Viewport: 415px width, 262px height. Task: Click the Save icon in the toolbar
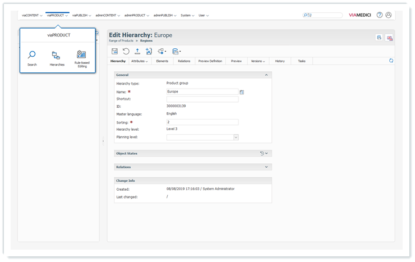coord(115,51)
